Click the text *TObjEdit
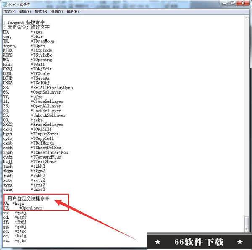 [41, 69]
